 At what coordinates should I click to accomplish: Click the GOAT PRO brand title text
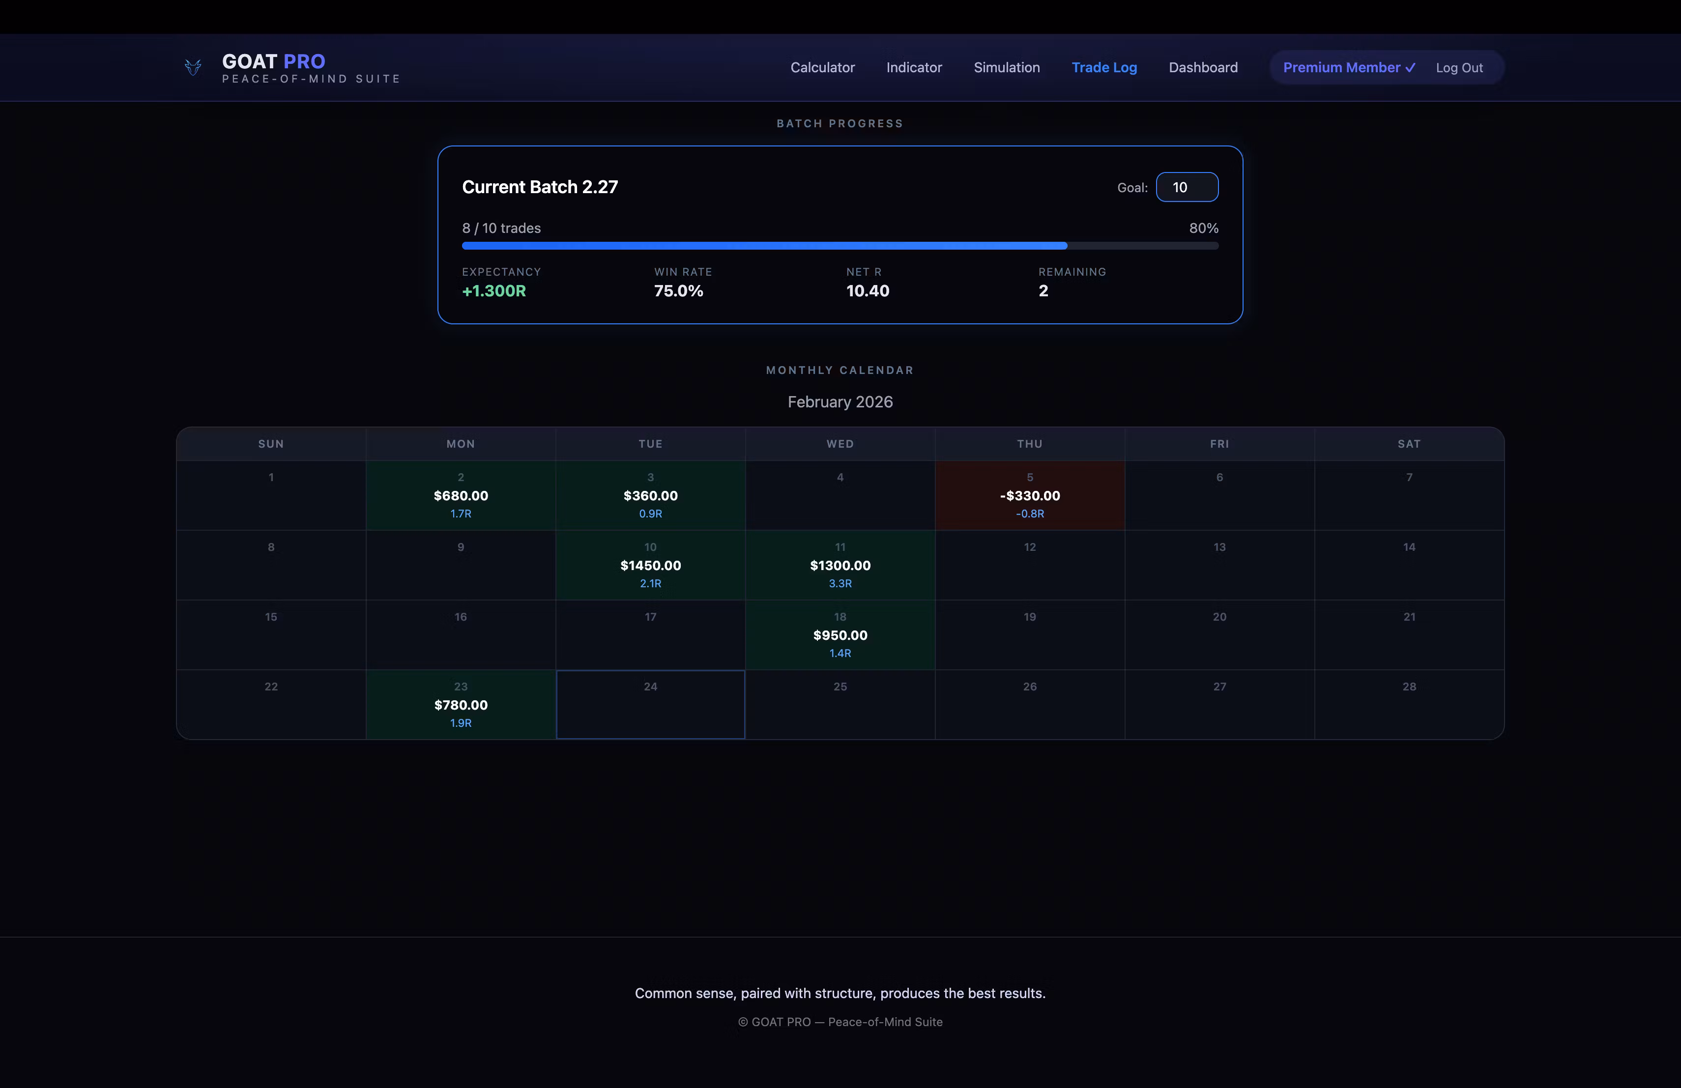coord(273,61)
